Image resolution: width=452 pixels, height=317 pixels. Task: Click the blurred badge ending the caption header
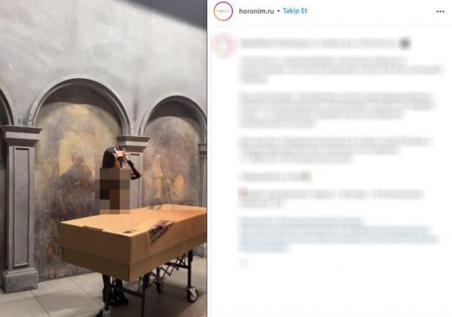(x=405, y=43)
